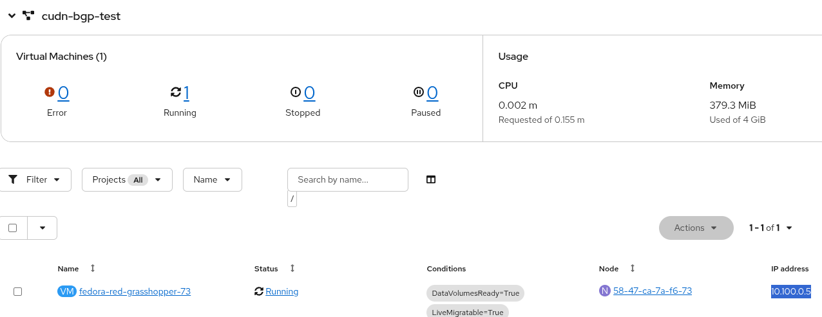The height and width of the screenshot is (317, 822).
Task: Focus the Search by name field
Action: pos(347,179)
